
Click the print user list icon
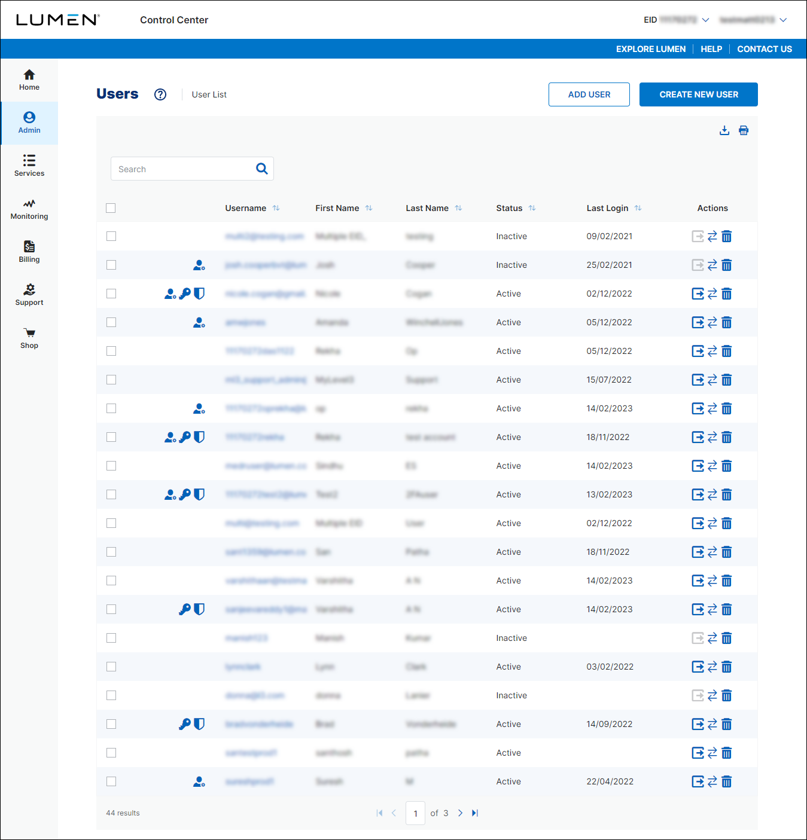click(x=744, y=130)
